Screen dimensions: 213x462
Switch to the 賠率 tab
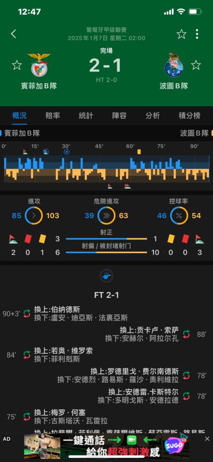click(53, 115)
